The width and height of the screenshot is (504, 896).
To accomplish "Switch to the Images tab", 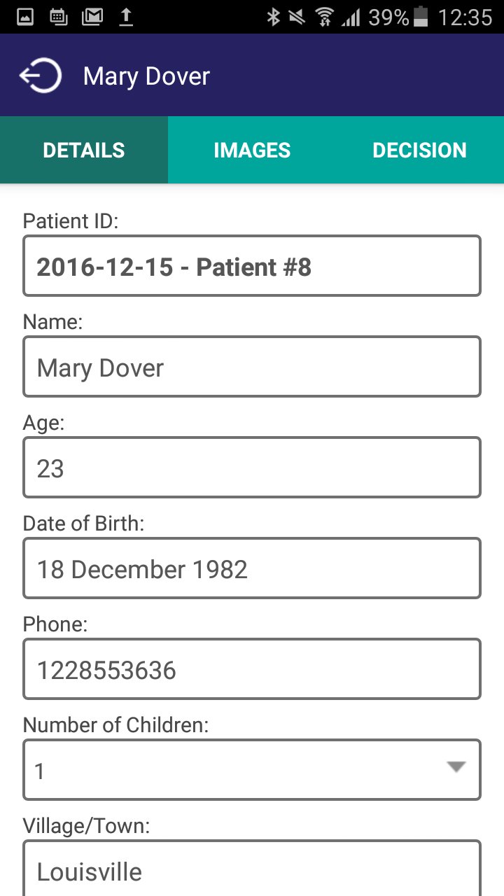I will (x=252, y=150).
